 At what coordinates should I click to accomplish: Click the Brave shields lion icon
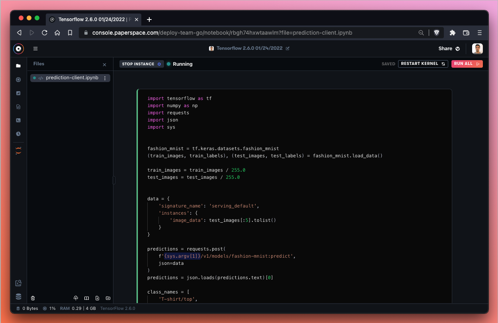437,33
